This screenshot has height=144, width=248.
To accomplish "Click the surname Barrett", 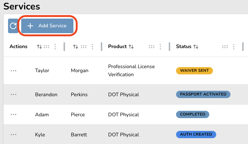I will click(x=79, y=135).
